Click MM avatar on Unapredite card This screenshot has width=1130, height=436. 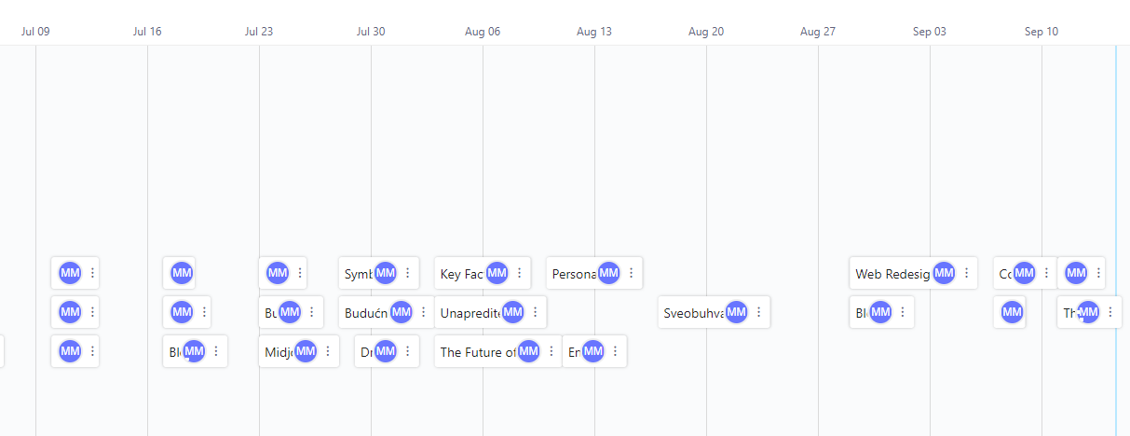click(x=512, y=312)
